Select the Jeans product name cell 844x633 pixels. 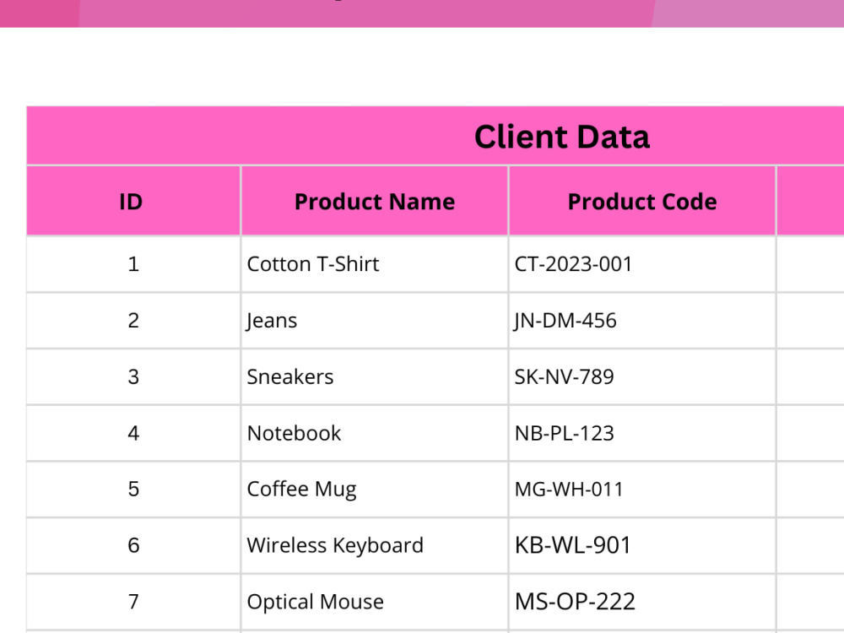(375, 321)
